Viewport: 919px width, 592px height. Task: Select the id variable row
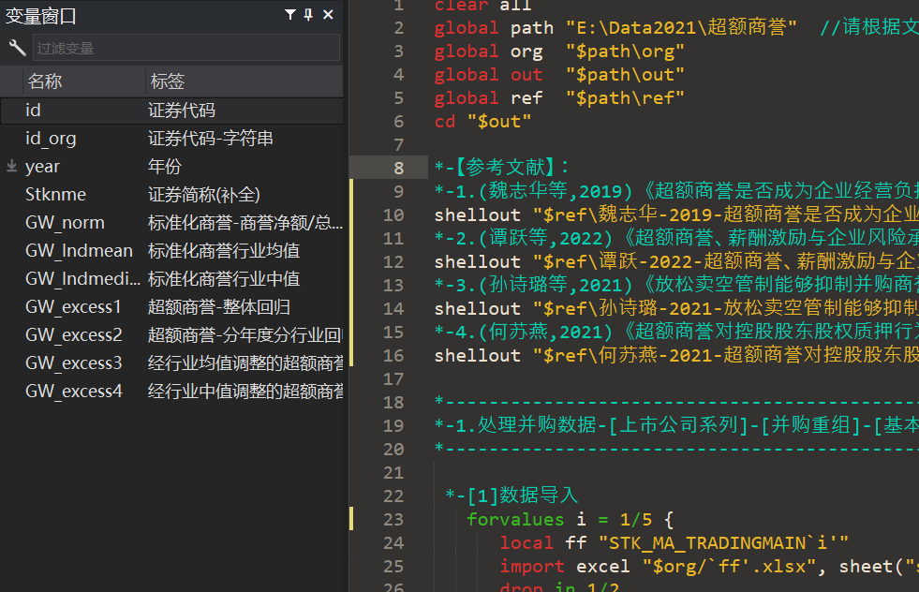tap(171, 111)
